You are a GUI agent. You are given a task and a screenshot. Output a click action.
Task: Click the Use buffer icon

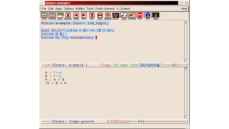point(92,16)
